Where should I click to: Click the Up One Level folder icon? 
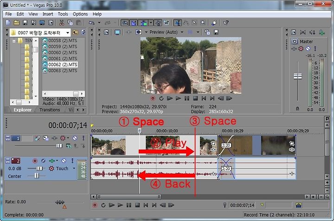point(75,32)
